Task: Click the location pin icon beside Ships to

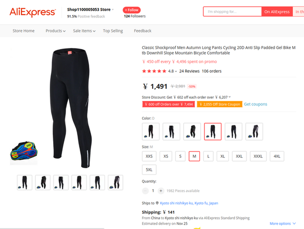Action: (x=157, y=203)
